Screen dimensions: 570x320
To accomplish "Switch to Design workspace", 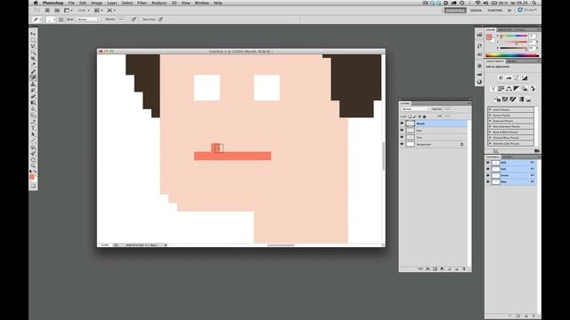I will [476, 10].
